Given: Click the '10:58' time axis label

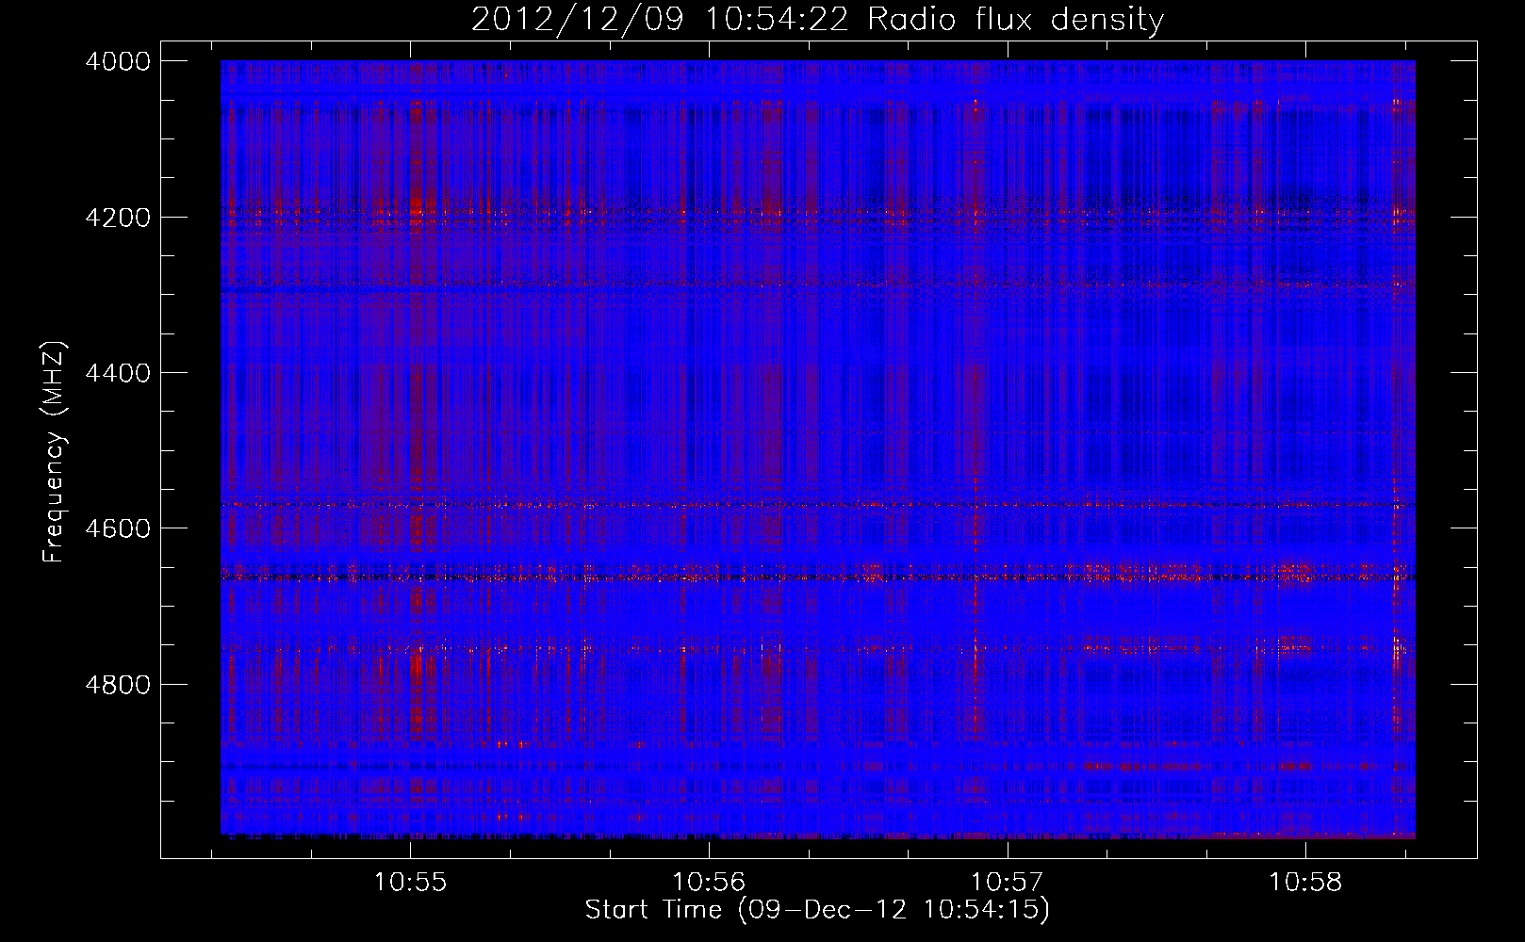Looking at the screenshot, I should click(x=1305, y=883).
